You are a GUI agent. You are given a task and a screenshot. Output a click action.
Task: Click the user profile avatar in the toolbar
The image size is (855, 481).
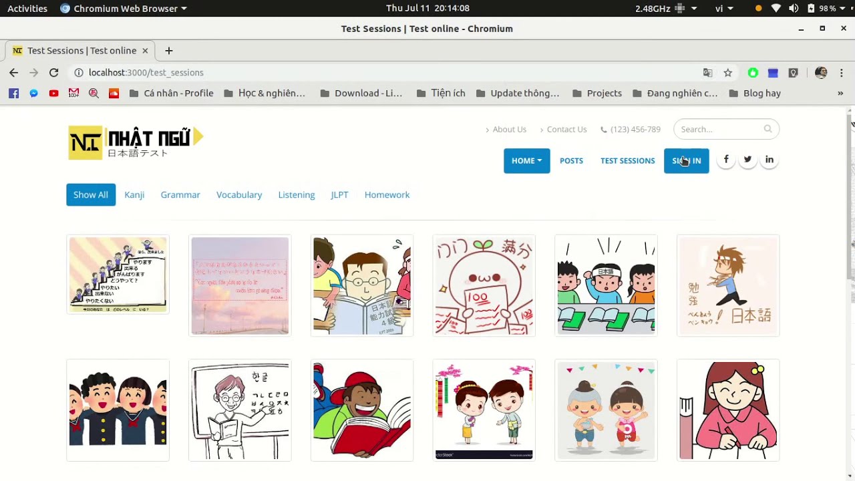point(821,72)
